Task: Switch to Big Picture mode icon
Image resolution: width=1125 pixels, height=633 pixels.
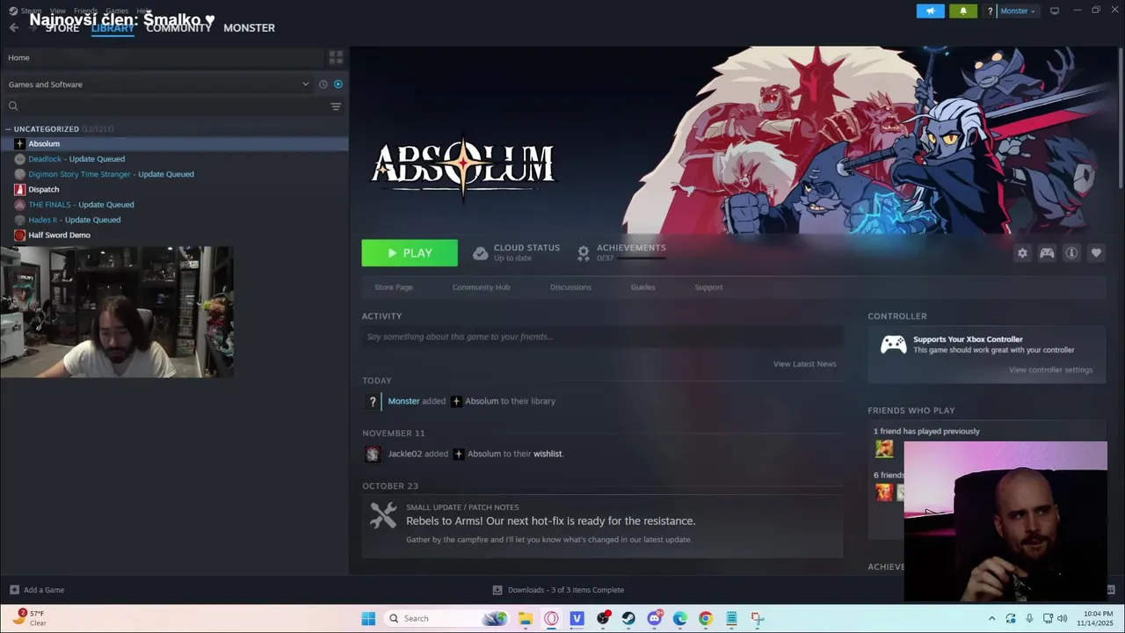Action: pos(1055,11)
